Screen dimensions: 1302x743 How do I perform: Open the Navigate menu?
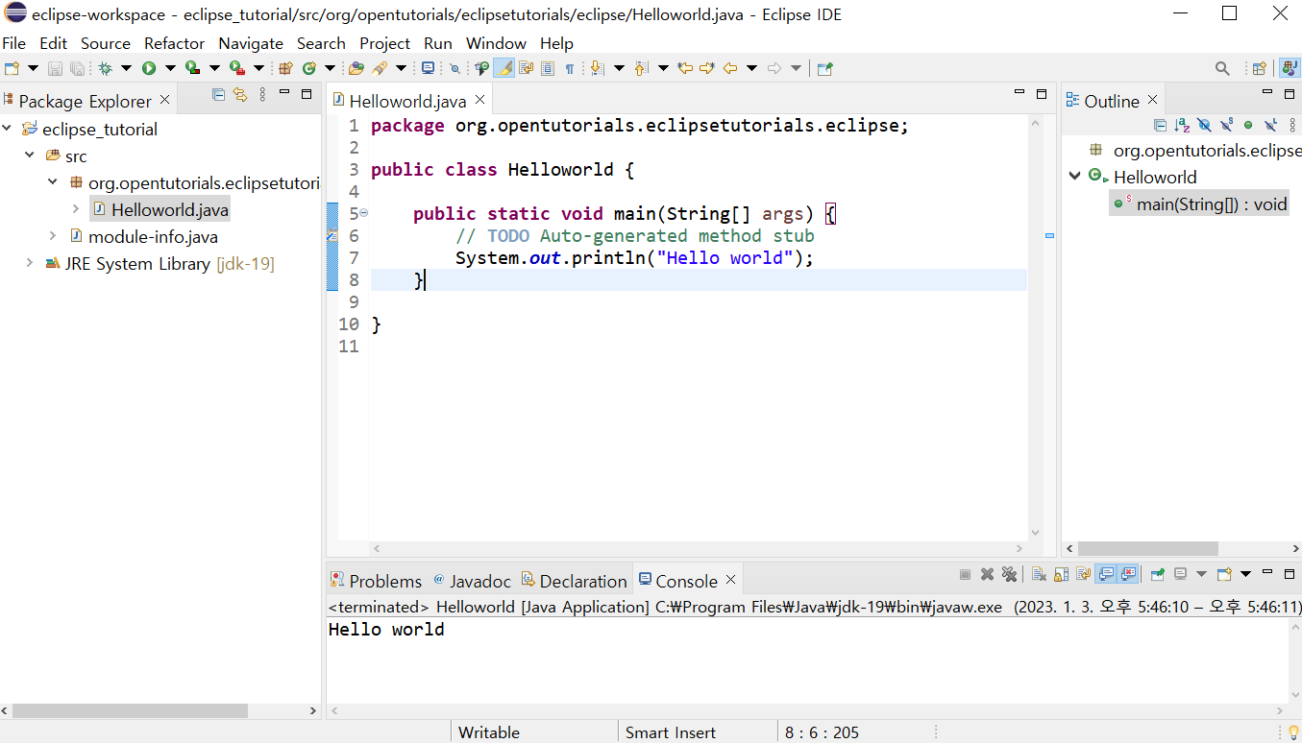tap(250, 43)
